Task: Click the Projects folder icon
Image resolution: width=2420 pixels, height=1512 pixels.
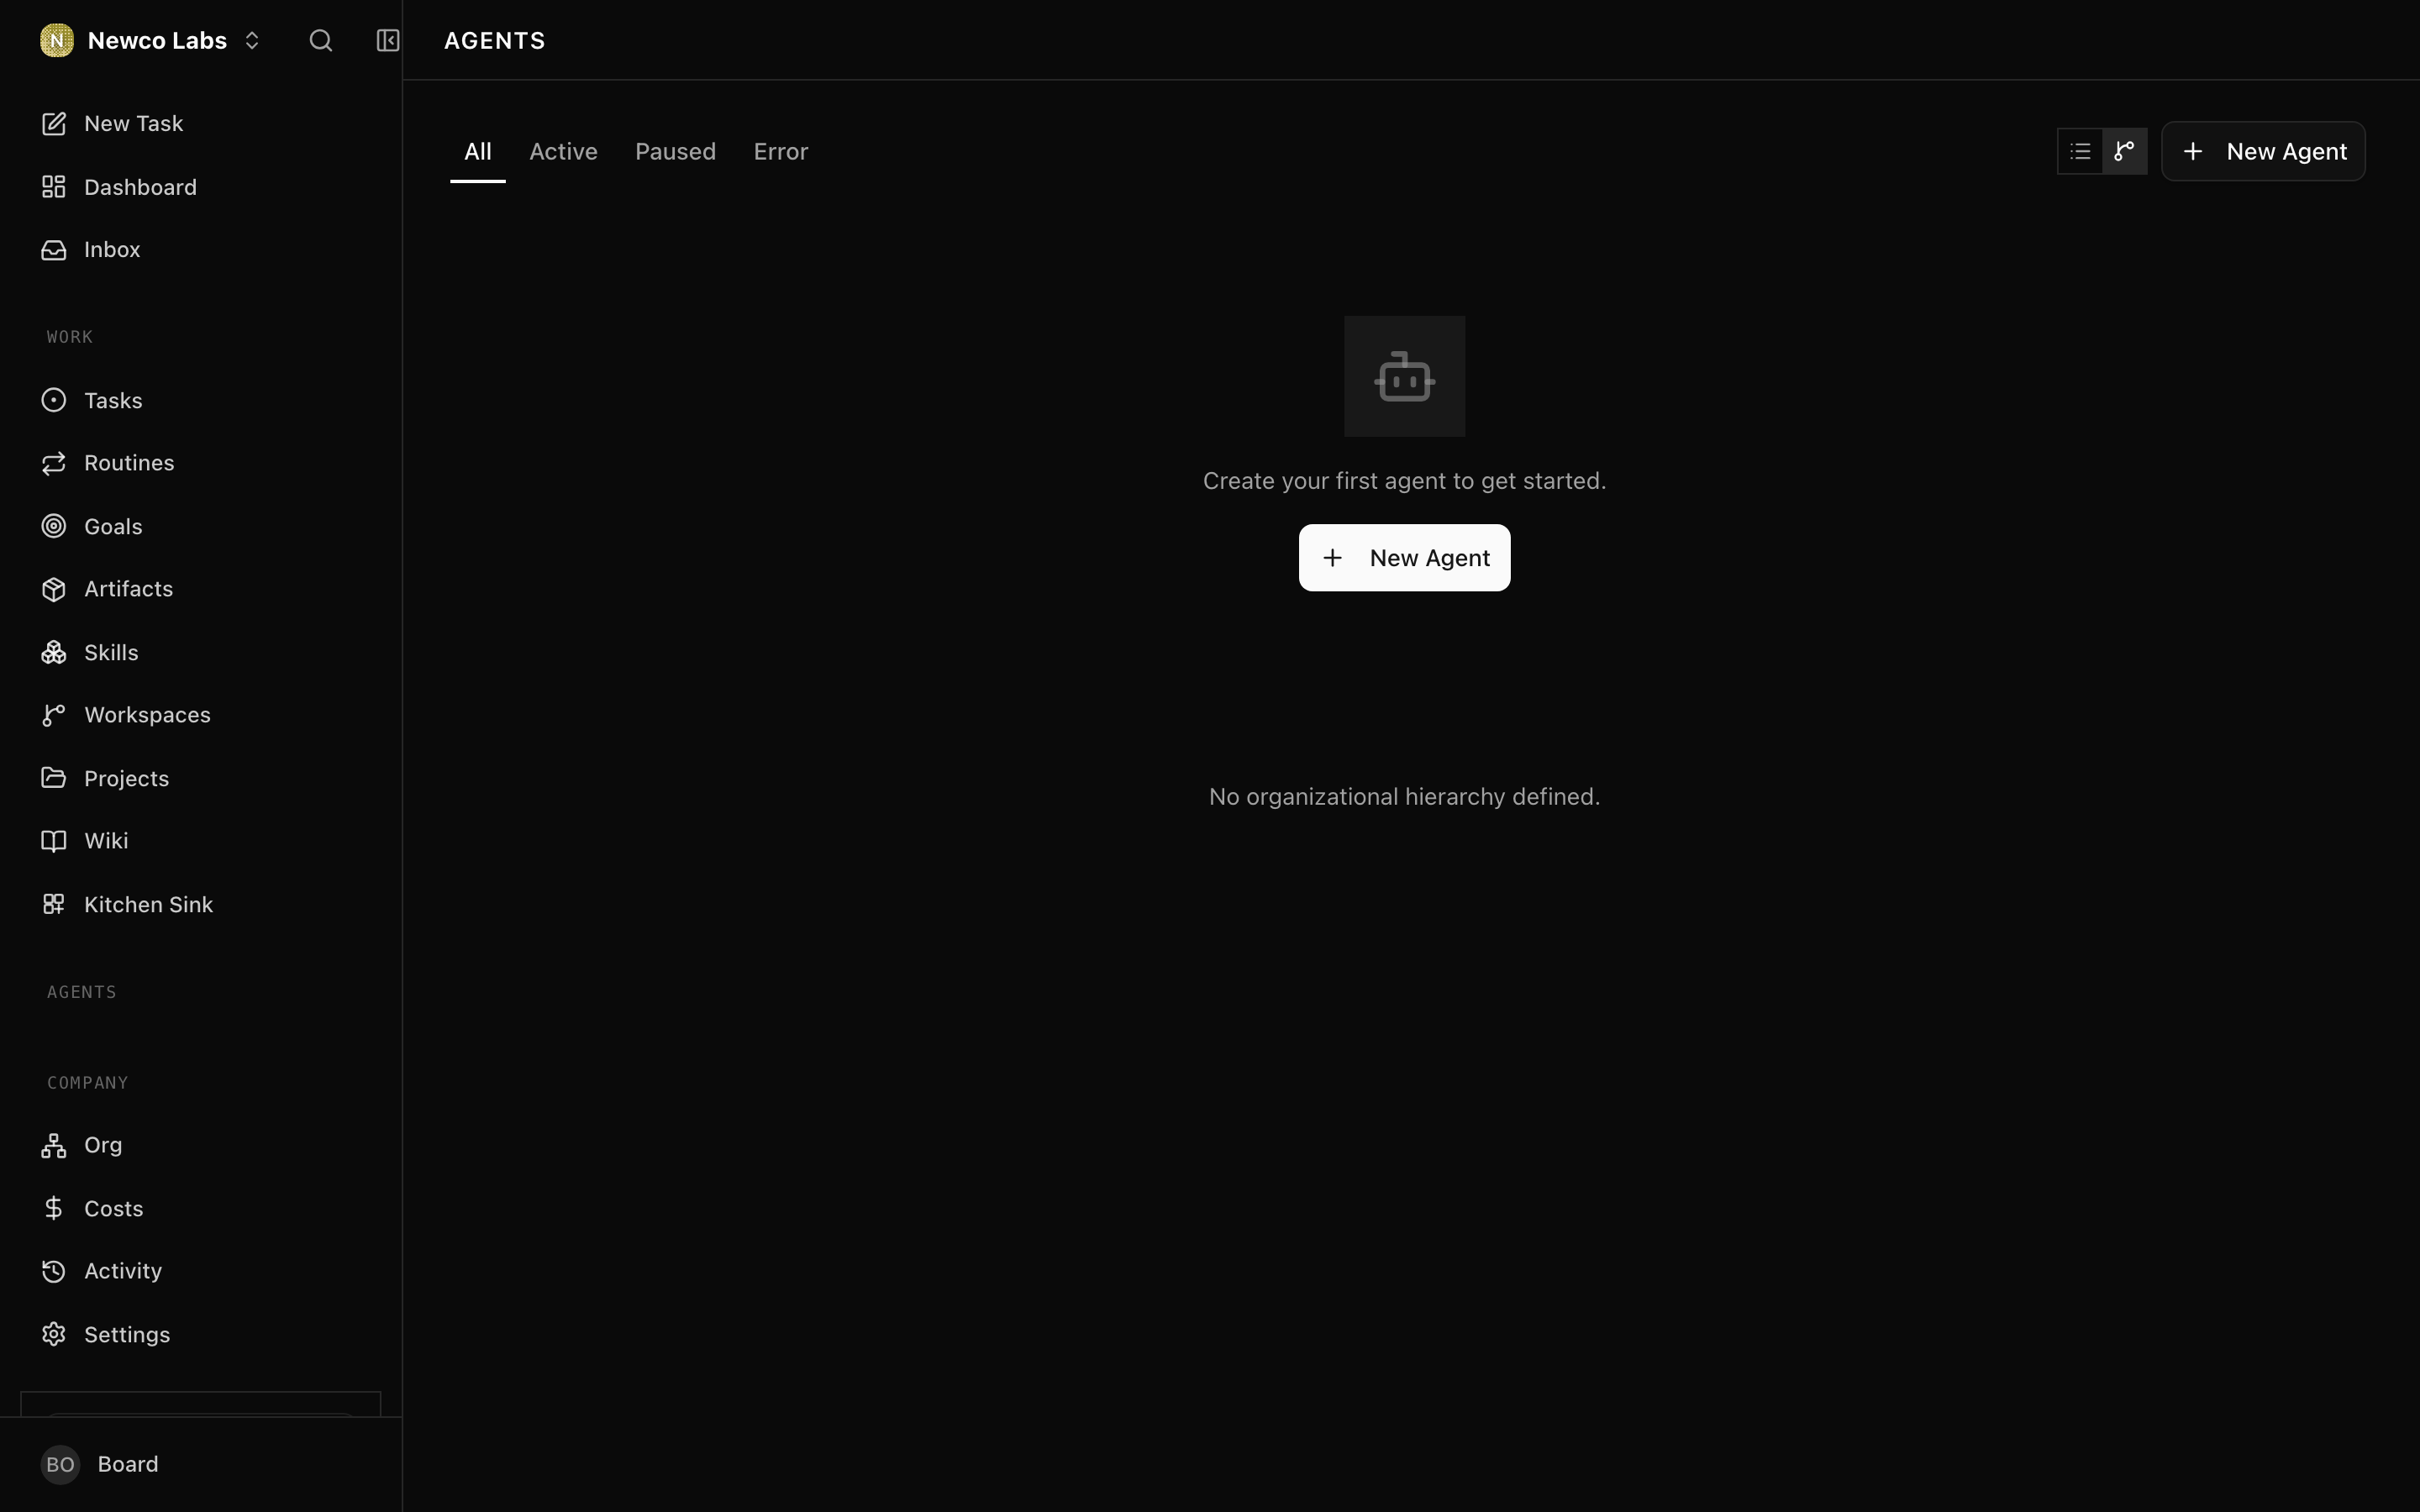Action: pyautogui.click(x=54, y=778)
